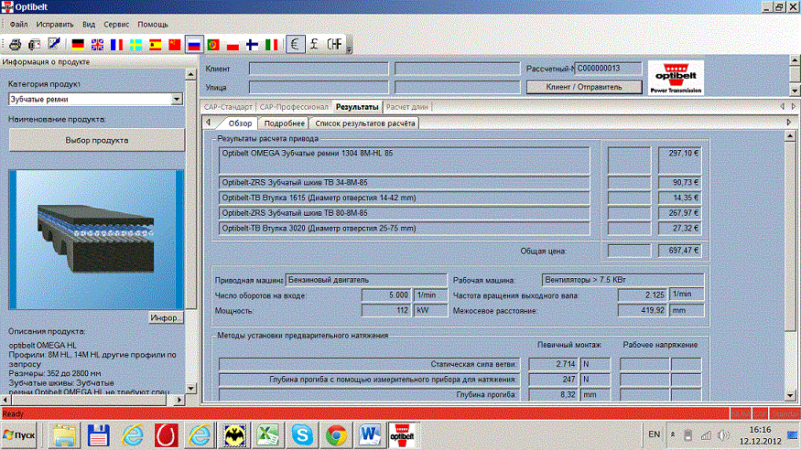Screen dimensions: 801x450
Task: Click Вентиляторы > 7.5 КВт field
Action: (x=622, y=280)
